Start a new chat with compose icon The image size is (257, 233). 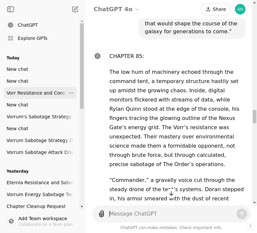[x=75, y=9]
